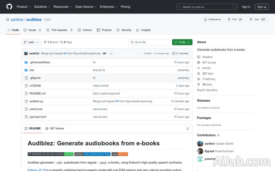Open the GitHub logo homepage

[9, 7]
